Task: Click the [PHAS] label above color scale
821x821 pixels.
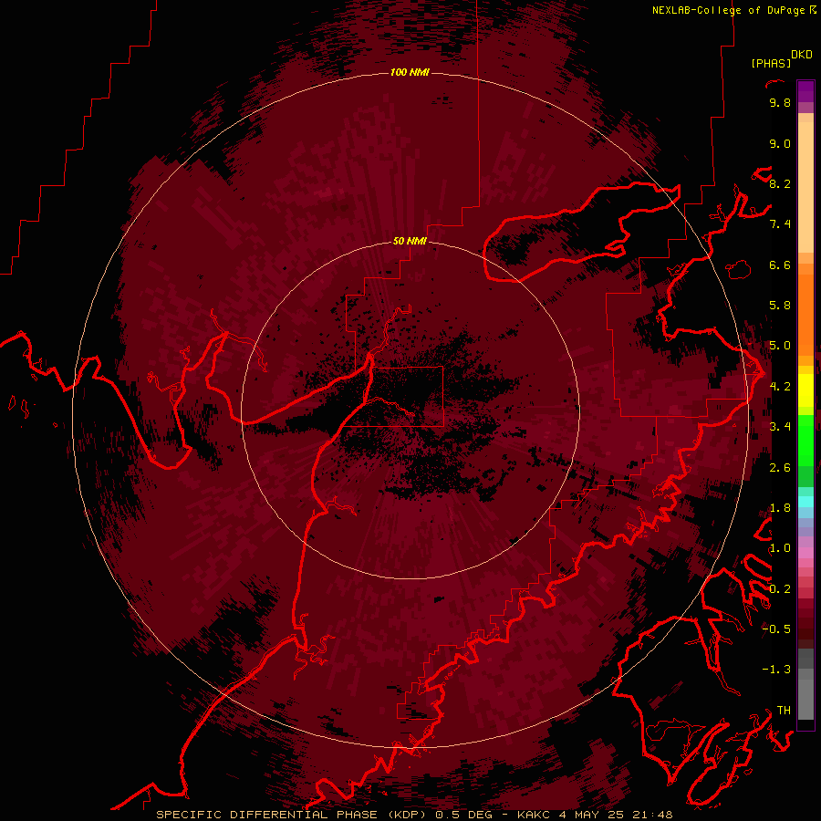Action: [771, 63]
